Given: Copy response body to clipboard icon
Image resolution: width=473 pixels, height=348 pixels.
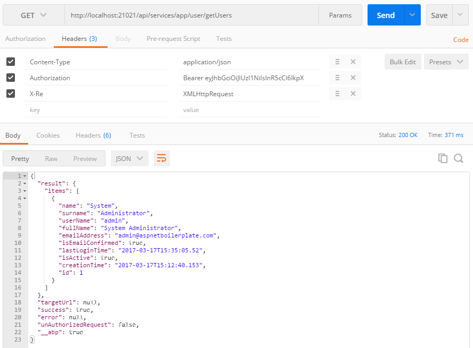Looking at the screenshot, I should [x=443, y=158].
